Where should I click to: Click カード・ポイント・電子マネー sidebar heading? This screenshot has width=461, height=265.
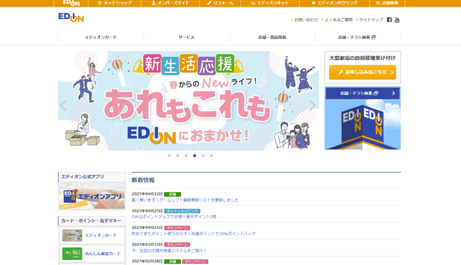click(x=91, y=221)
